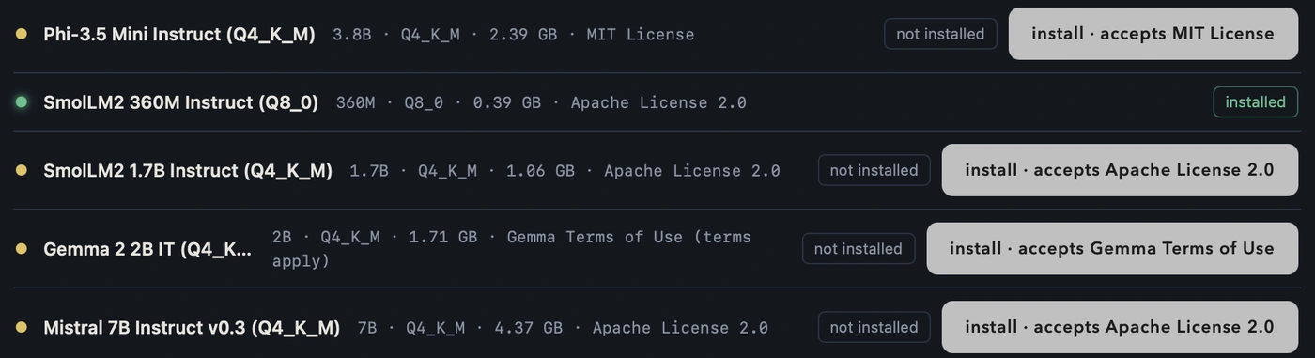Click the yellow status dot beside SmolLM2 1.7B

21,170
